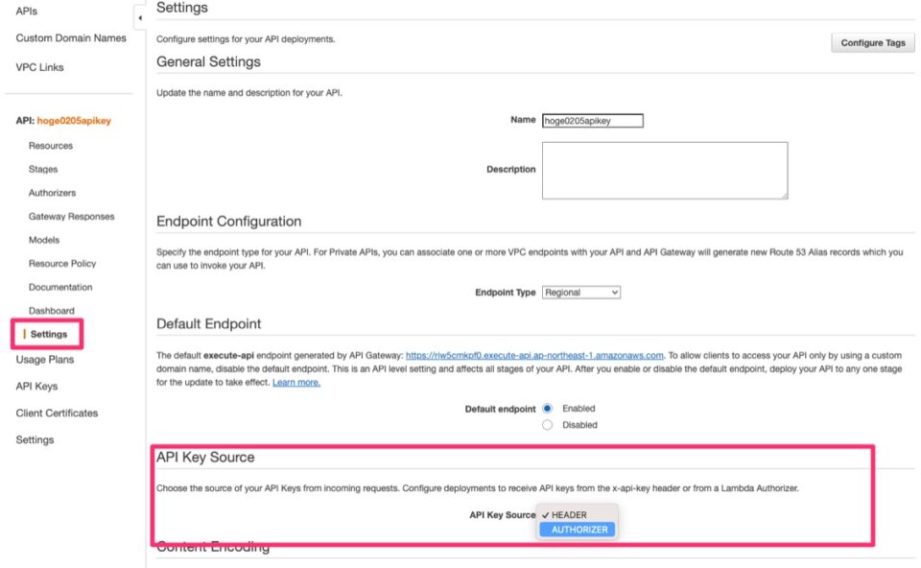Screen dimensions: 921x568
Task: Click inside the Description text box
Action: coord(662,170)
